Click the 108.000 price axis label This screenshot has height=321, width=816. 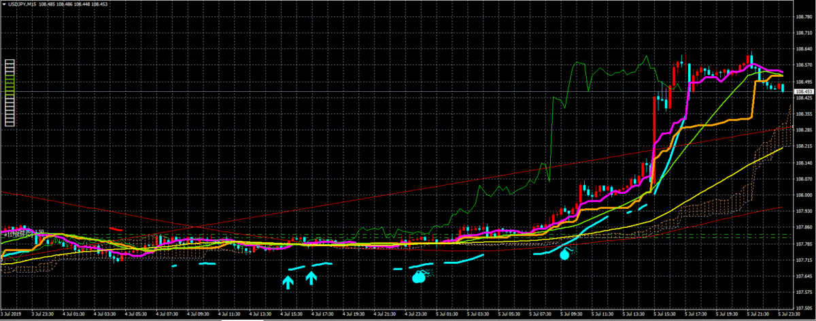(804, 195)
